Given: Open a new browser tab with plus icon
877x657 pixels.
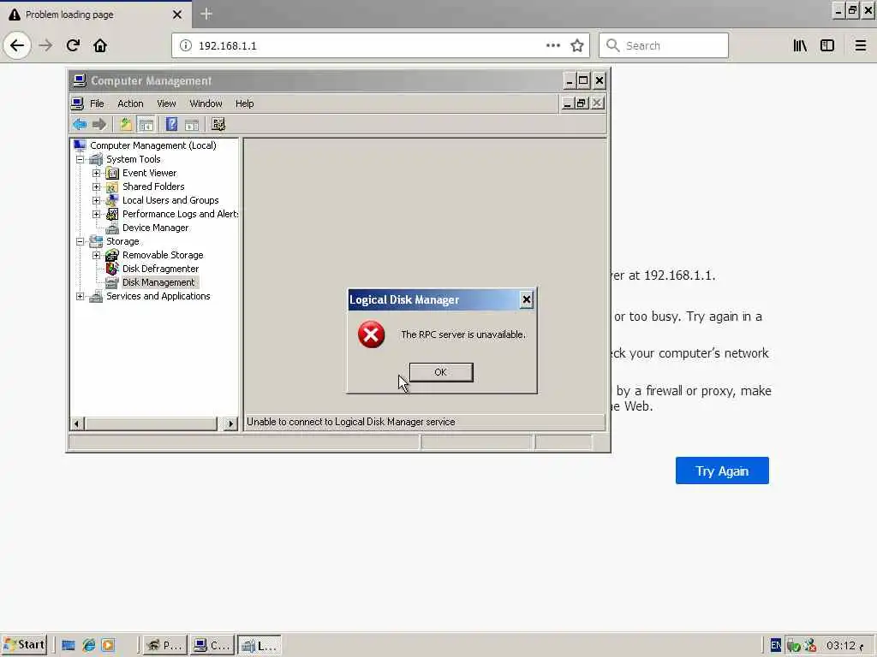Looking at the screenshot, I should (x=206, y=14).
